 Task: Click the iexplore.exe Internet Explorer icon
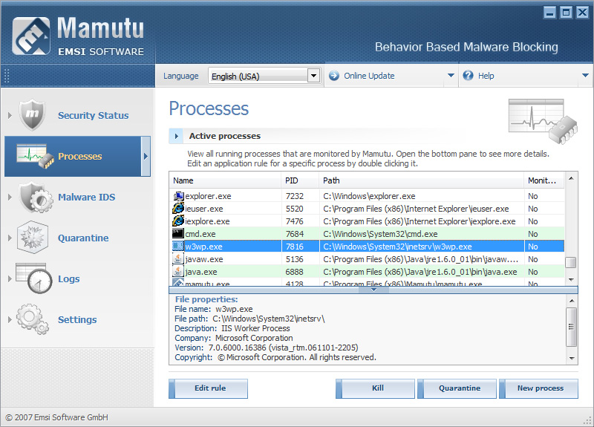[178, 221]
